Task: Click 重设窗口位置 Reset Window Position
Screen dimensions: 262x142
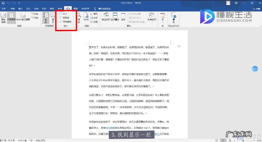Action: click(137, 22)
